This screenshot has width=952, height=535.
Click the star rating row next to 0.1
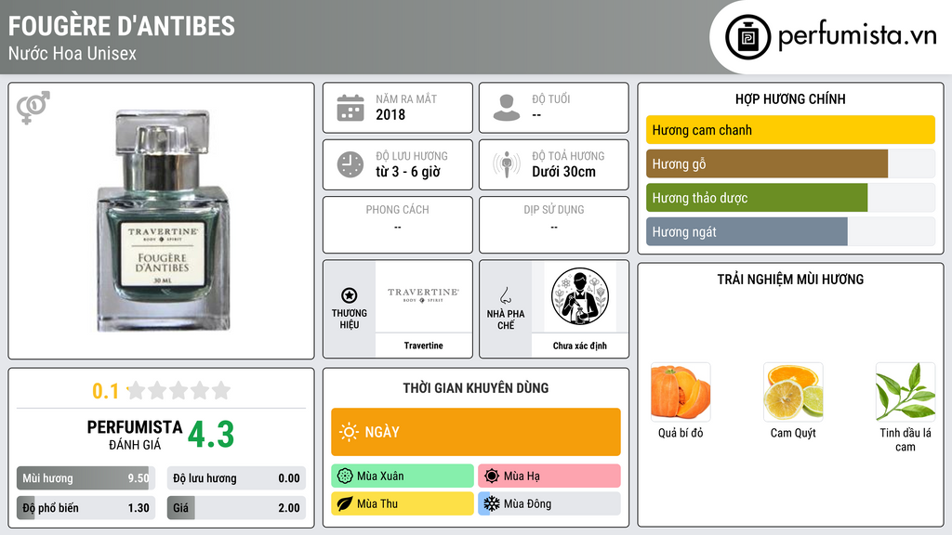click(x=178, y=390)
